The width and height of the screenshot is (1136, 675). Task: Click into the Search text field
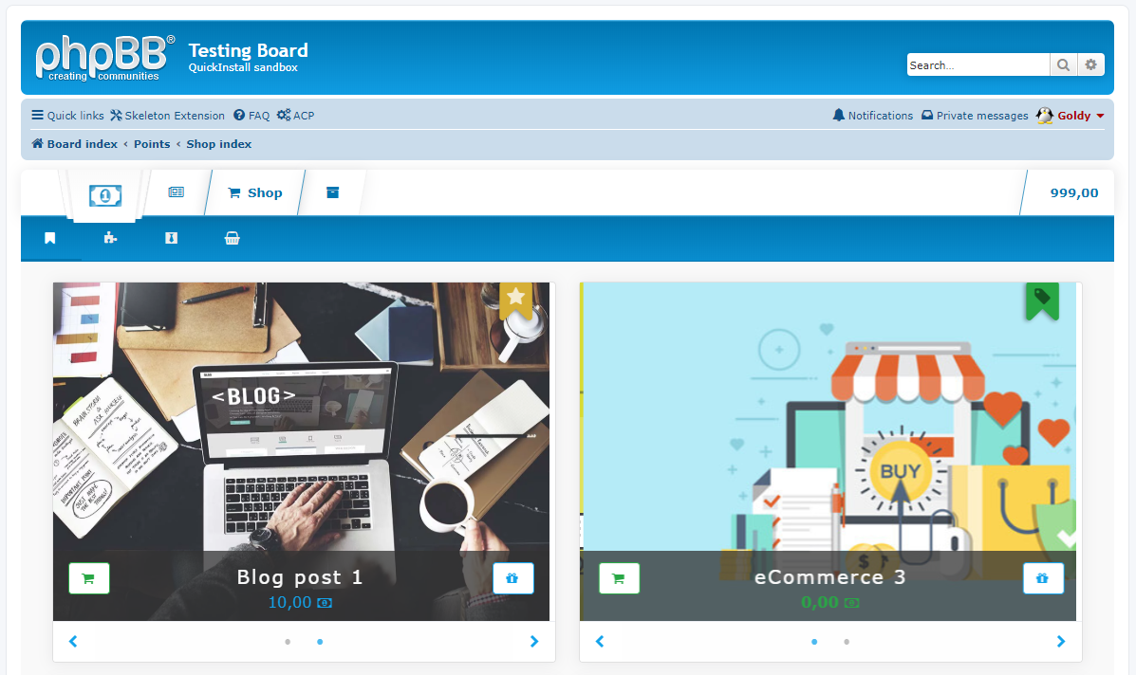click(977, 65)
